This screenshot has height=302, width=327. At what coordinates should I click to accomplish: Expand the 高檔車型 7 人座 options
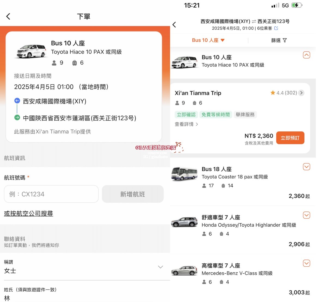(306, 263)
